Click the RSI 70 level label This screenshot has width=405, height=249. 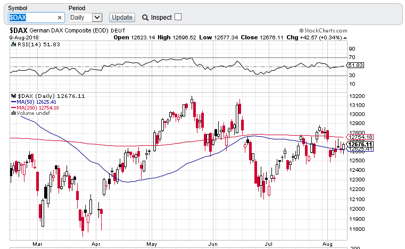[352, 57]
